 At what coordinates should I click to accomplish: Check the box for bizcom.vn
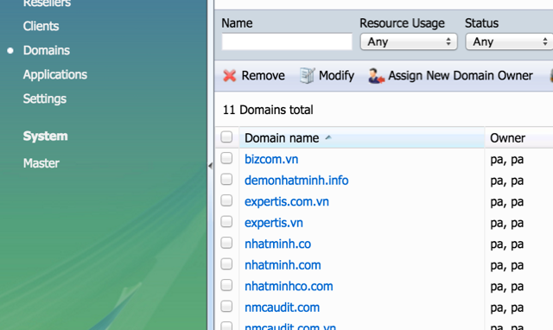click(x=226, y=158)
